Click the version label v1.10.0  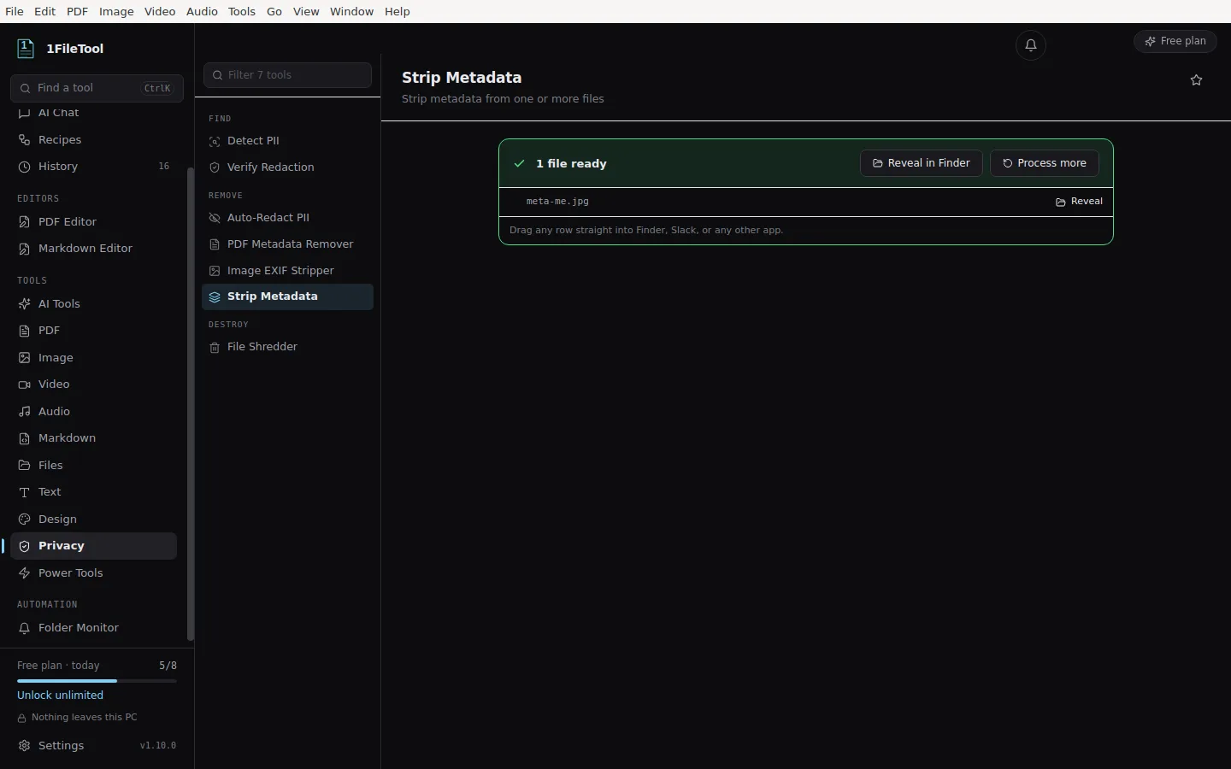click(158, 746)
